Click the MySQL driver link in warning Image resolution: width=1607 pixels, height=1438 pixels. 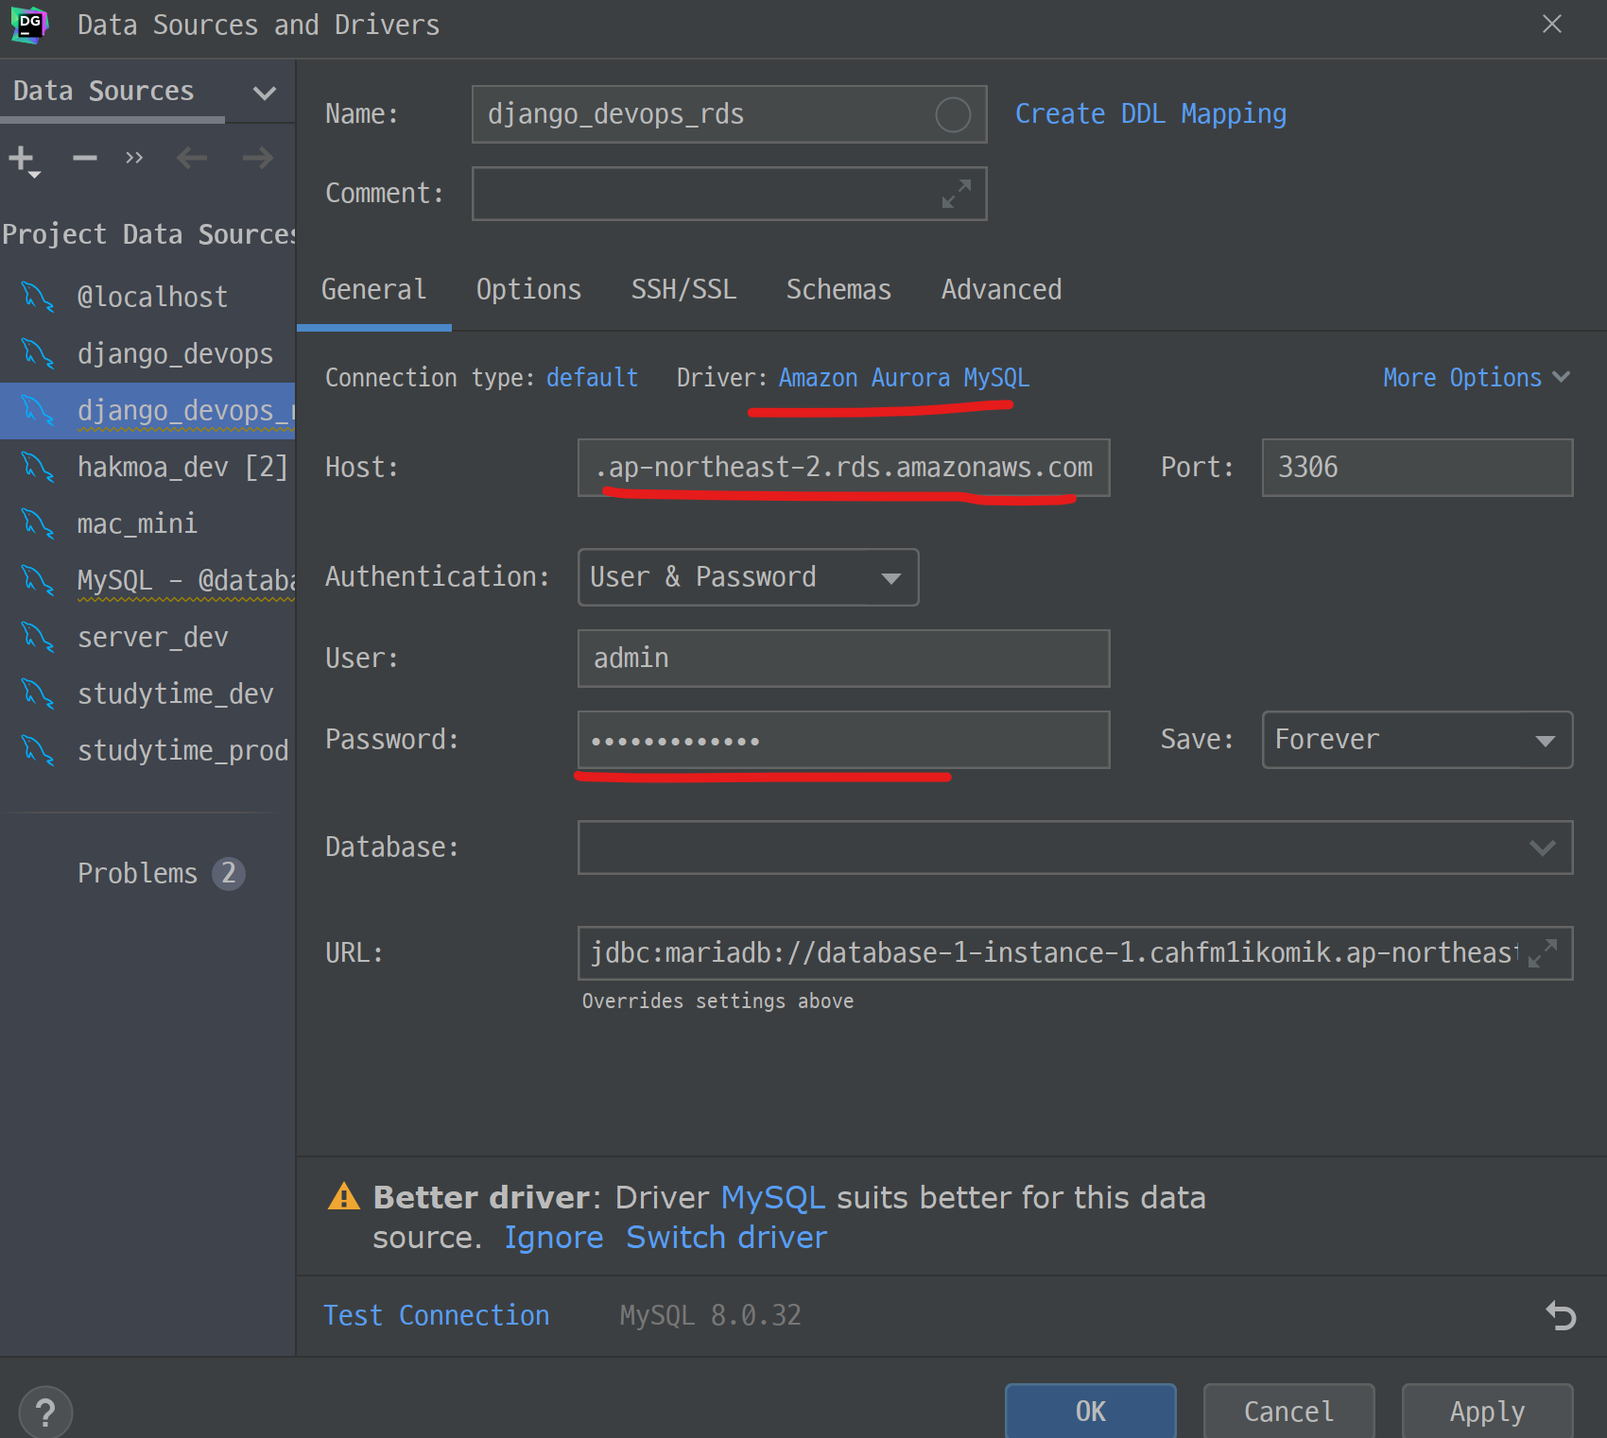[x=772, y=1198]
